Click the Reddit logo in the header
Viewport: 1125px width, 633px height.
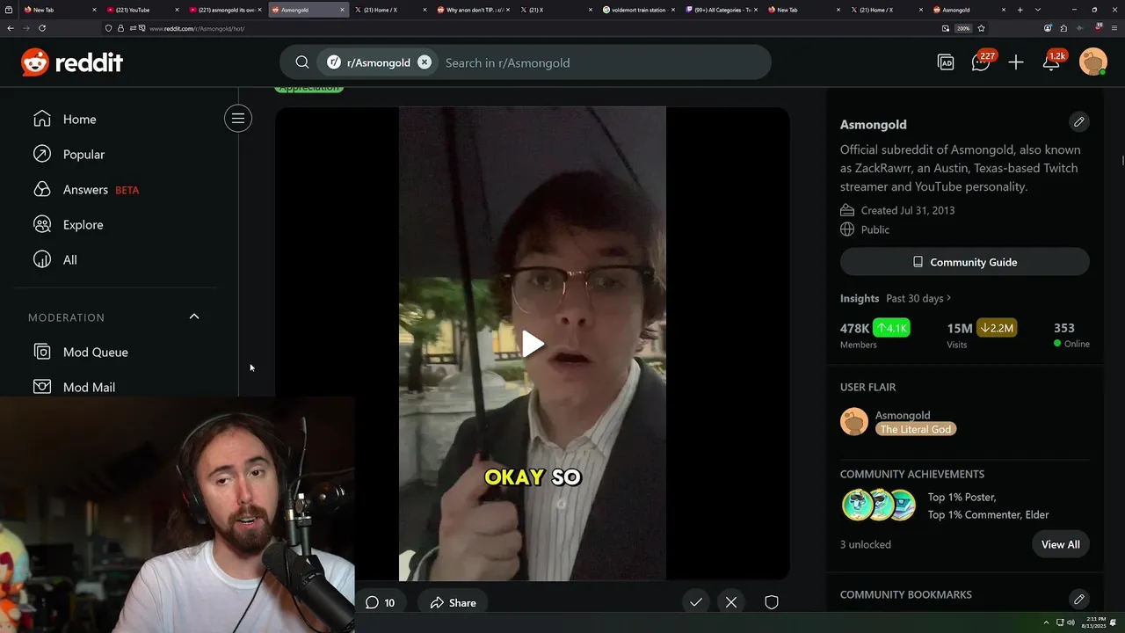coord(72,62)
